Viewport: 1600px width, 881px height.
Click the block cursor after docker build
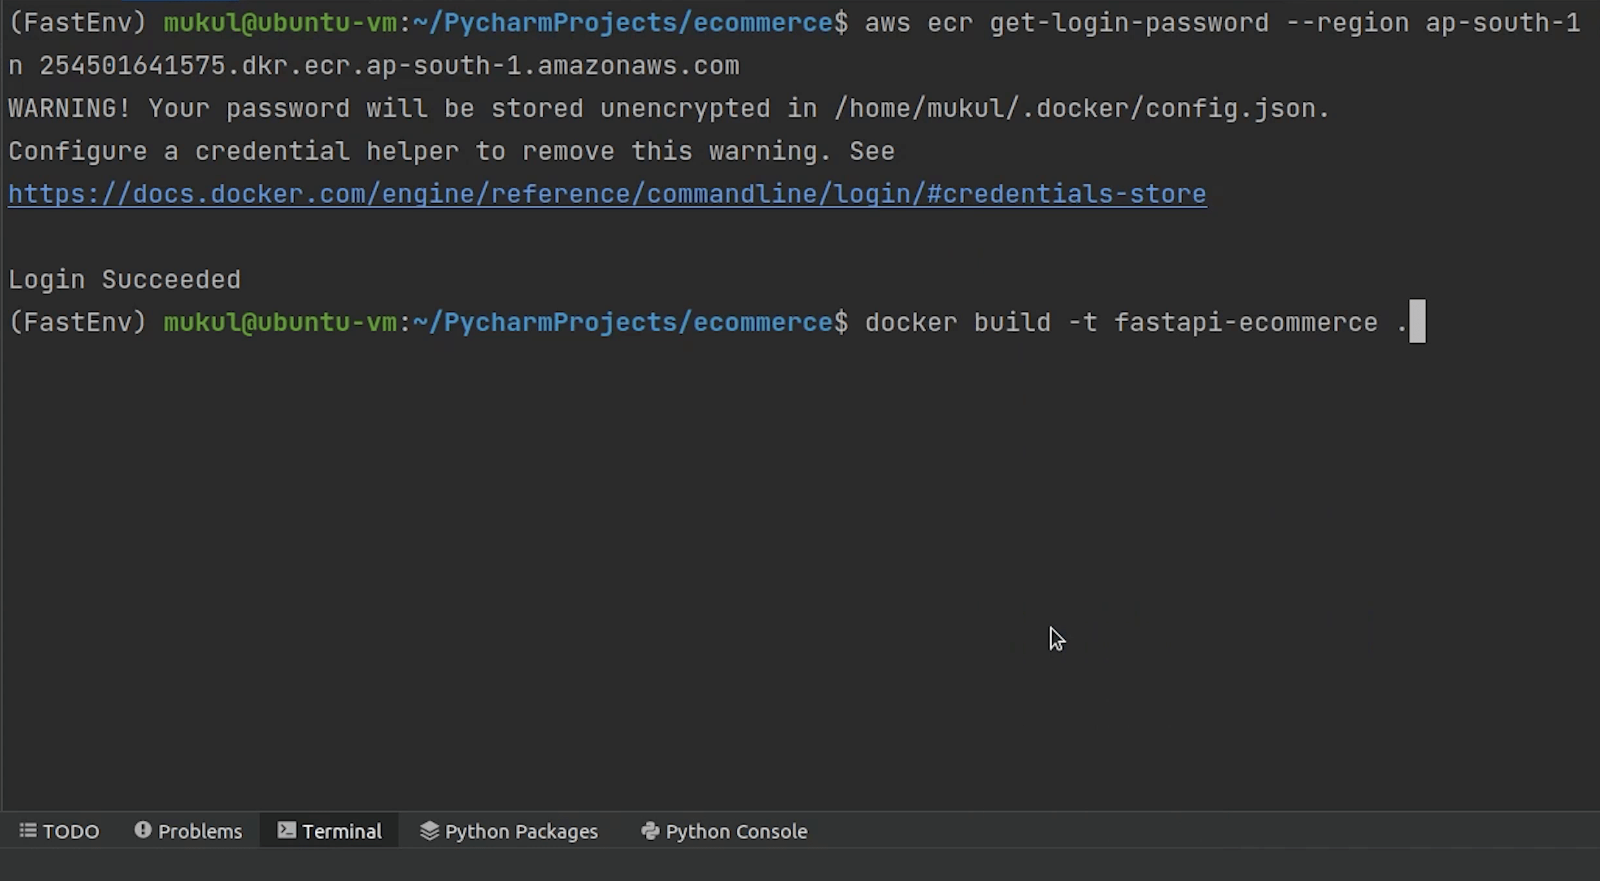tap(1417, 321)
